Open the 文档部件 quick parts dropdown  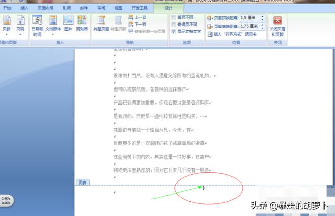[x=53, y=25]
